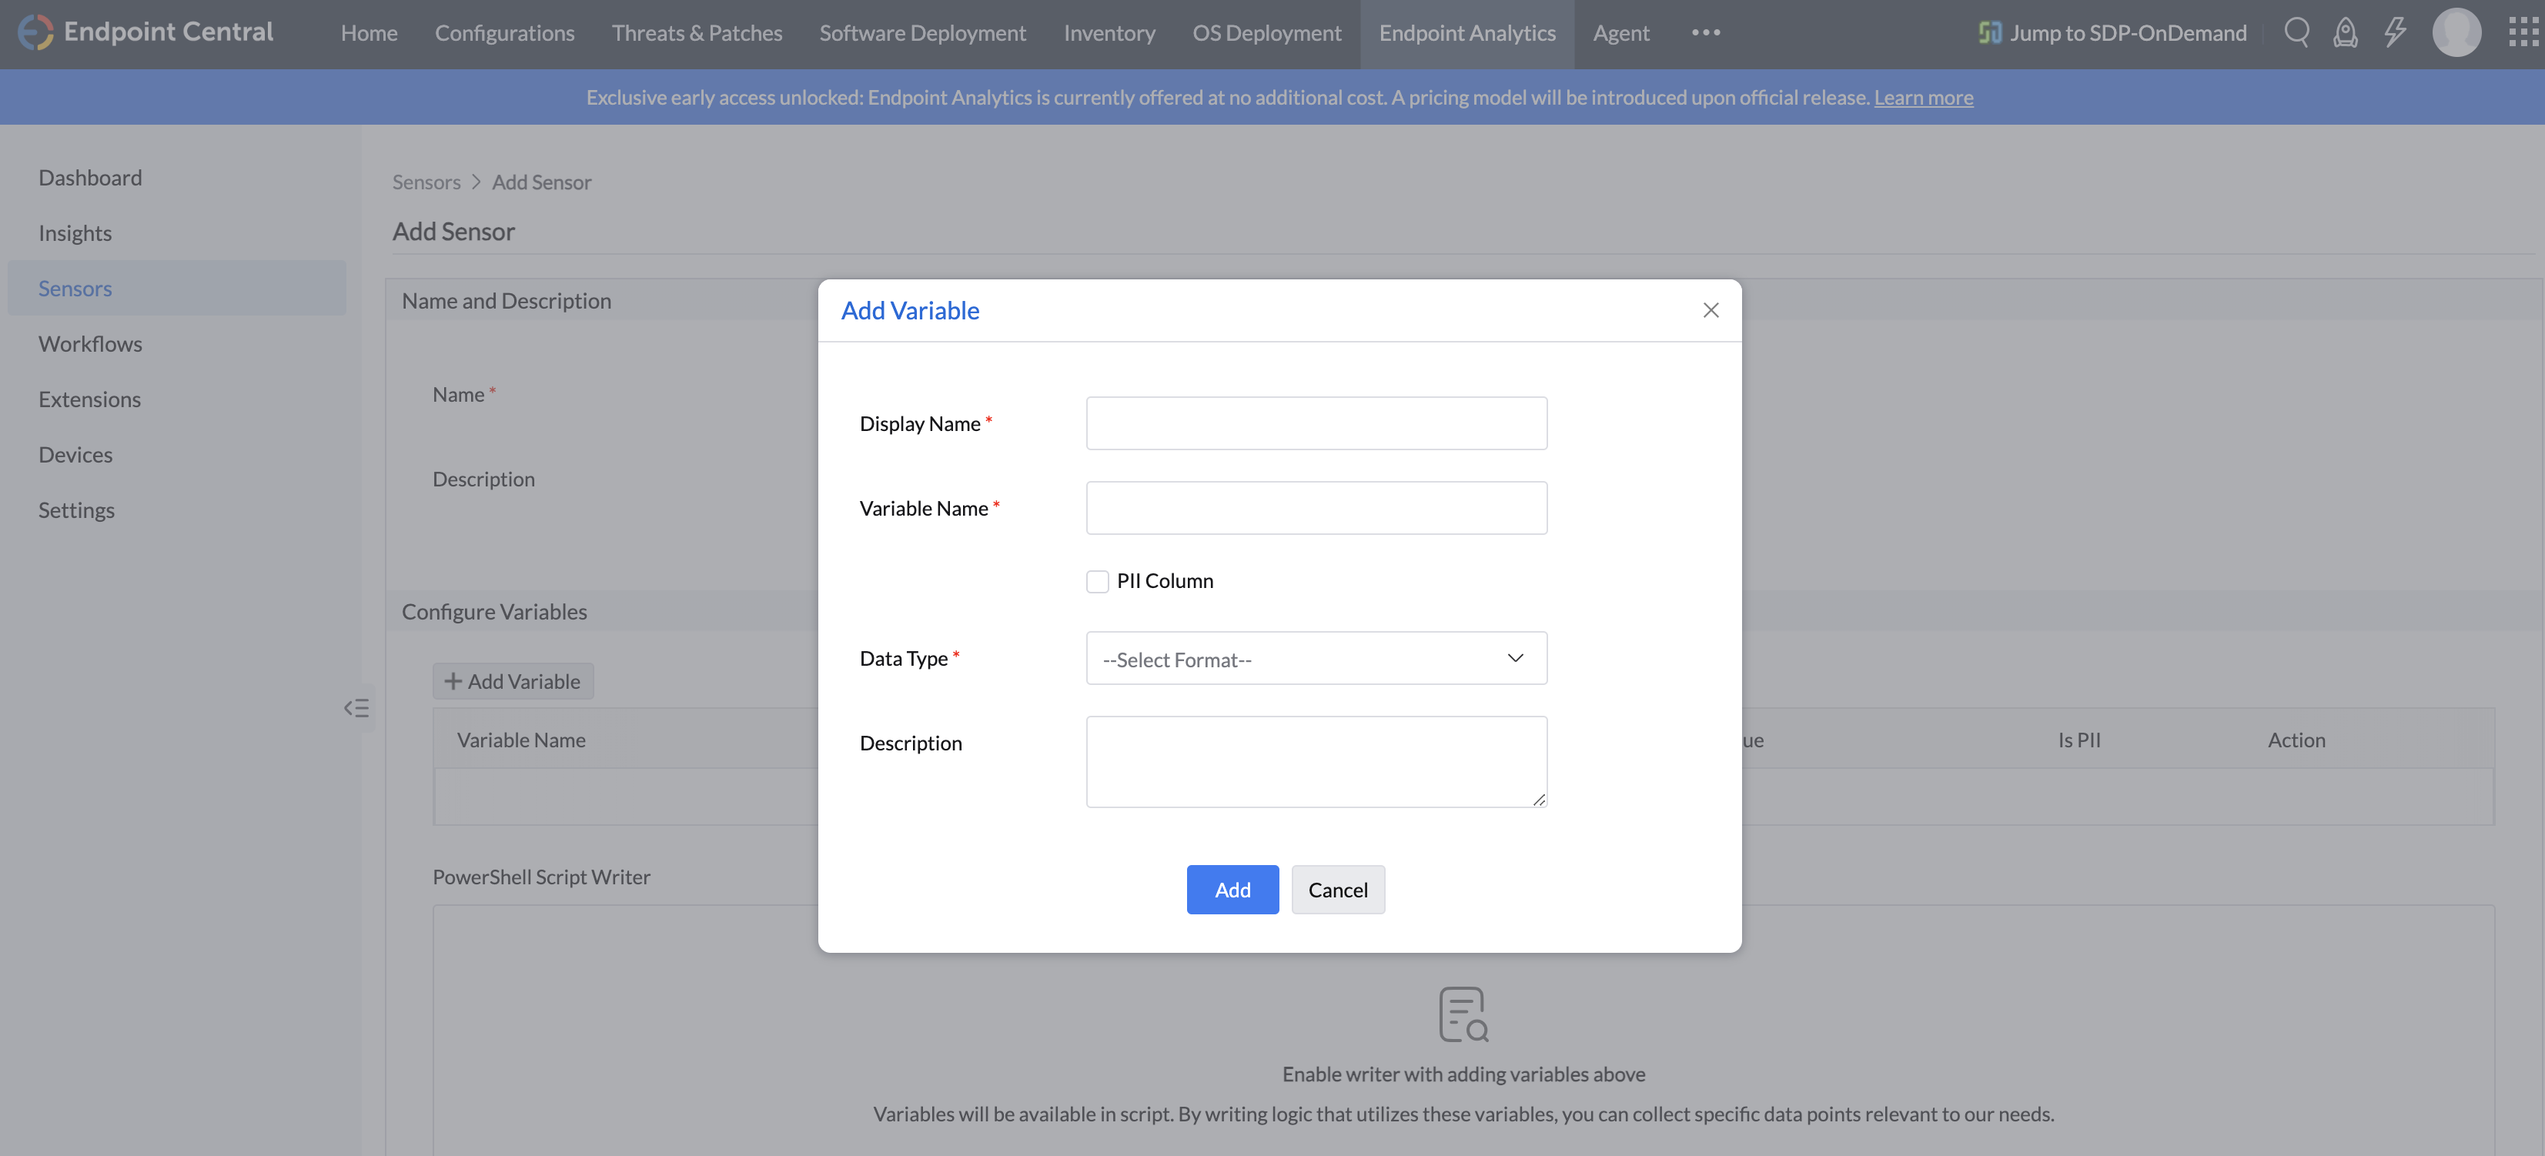Select Workflows in the sidebar

pos(90,344)
